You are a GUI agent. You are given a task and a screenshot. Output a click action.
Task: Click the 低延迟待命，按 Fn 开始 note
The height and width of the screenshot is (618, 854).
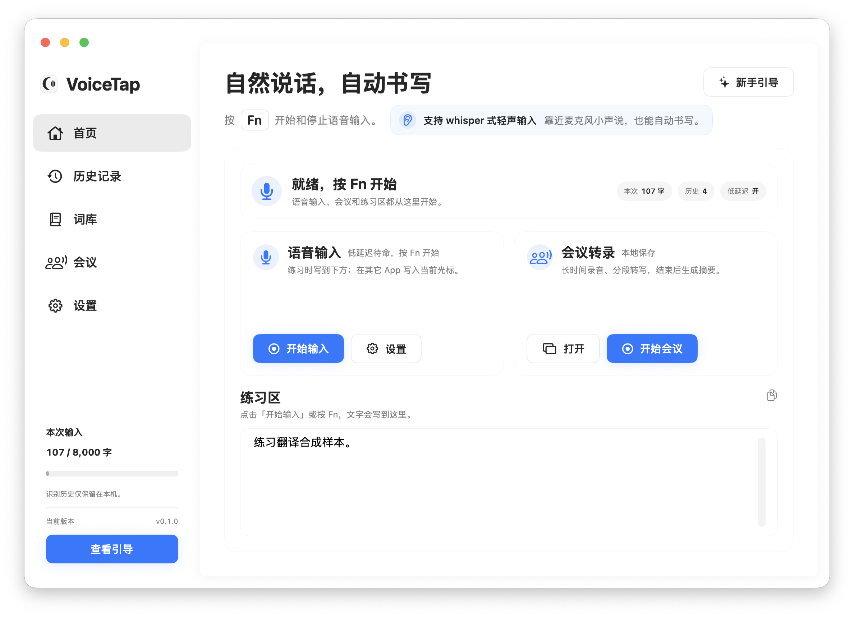393,253
